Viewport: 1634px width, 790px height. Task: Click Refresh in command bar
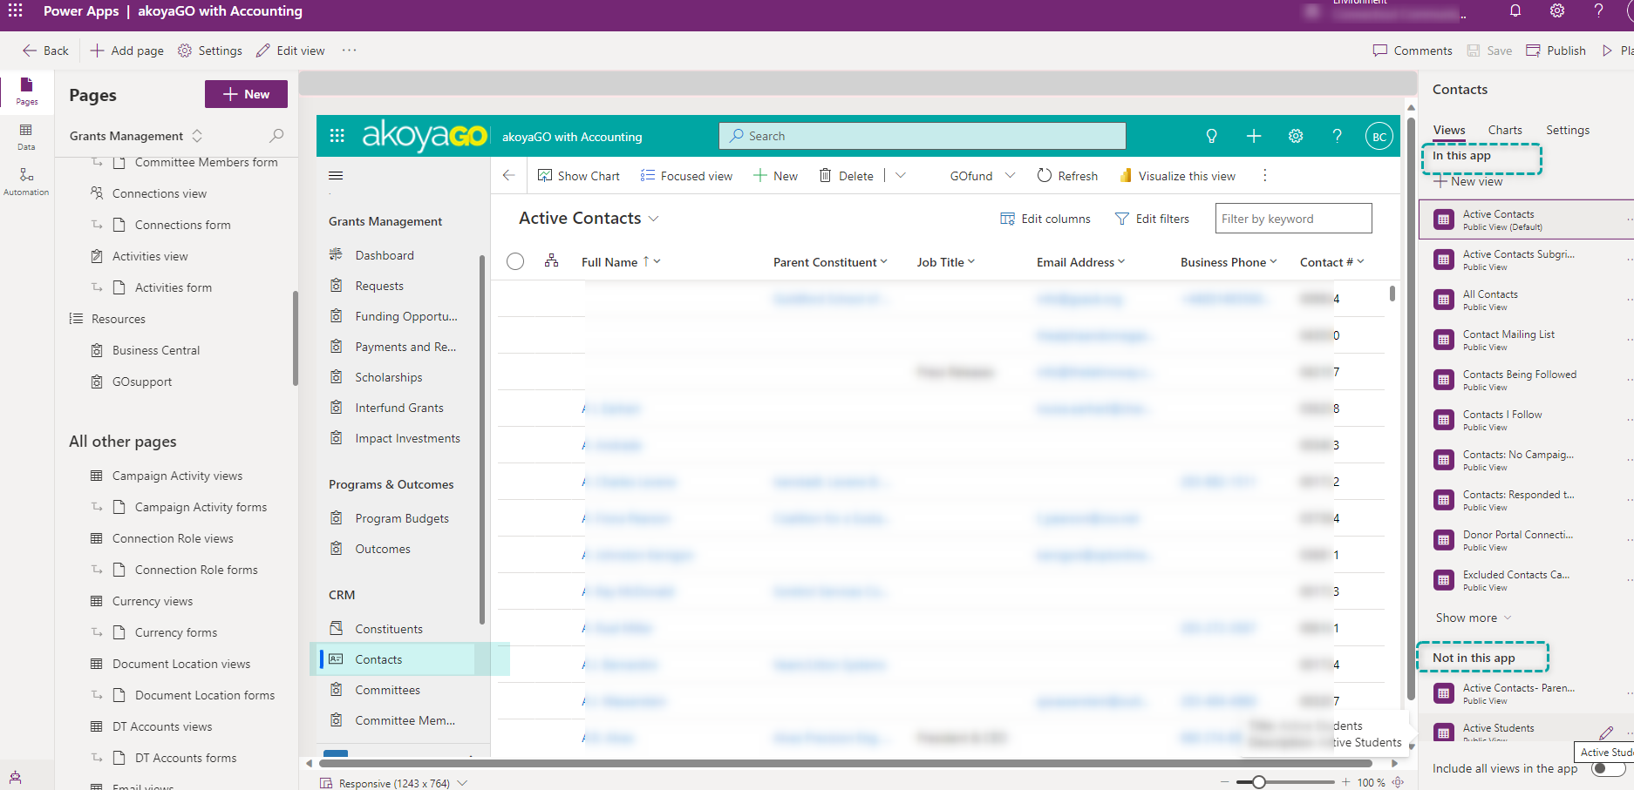(x=1067, y=176)
